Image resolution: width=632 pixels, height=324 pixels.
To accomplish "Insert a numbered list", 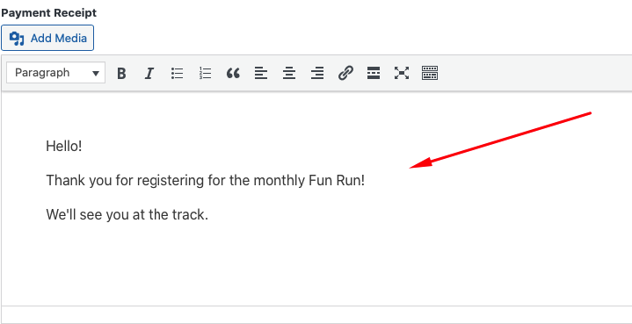I will click(x=205, y=73).
